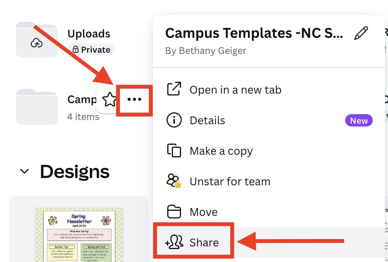Open the folder in a new tab

click(x=236, y=90)
